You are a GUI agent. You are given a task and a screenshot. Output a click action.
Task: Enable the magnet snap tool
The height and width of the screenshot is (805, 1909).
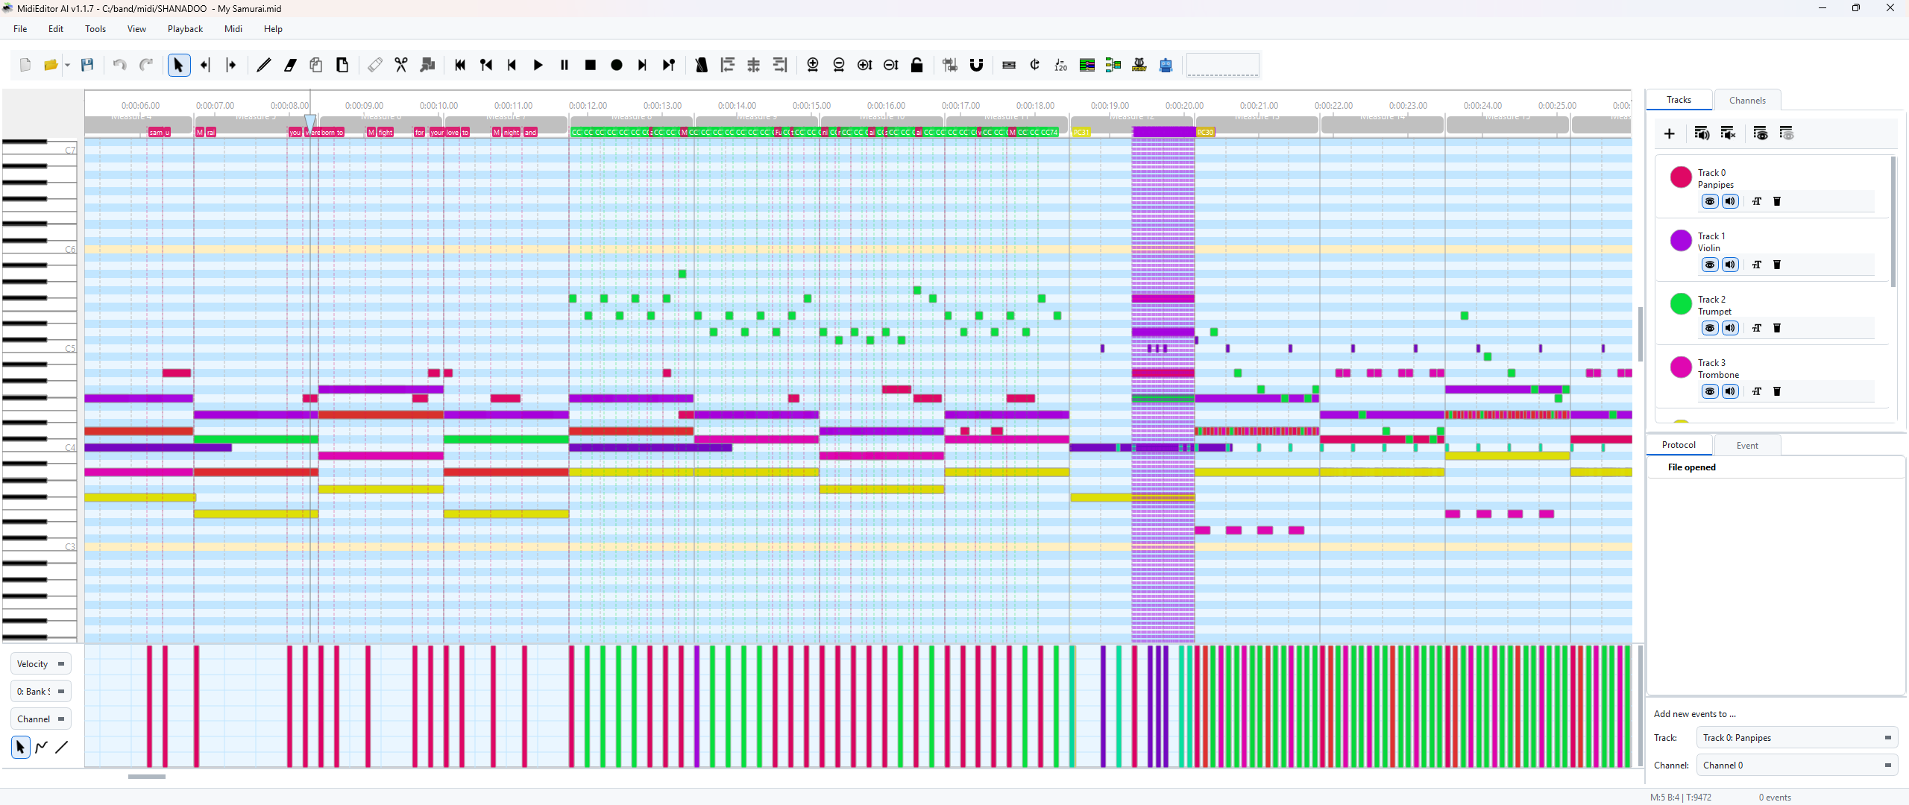pyautogui.click(x=976, y=65)
